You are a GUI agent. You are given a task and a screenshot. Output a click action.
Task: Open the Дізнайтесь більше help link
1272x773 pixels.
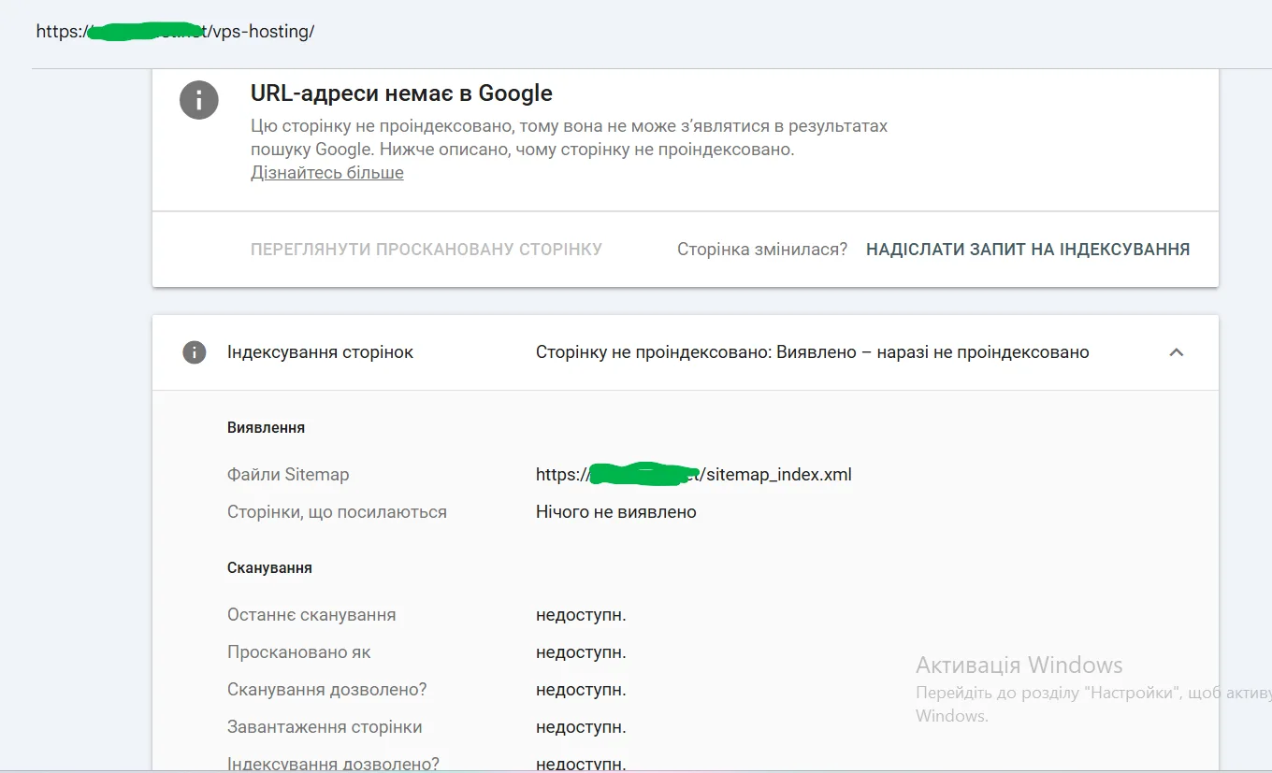point(326,172)
